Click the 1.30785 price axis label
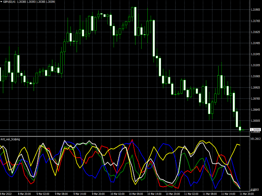262x196 pixels. 255,98
